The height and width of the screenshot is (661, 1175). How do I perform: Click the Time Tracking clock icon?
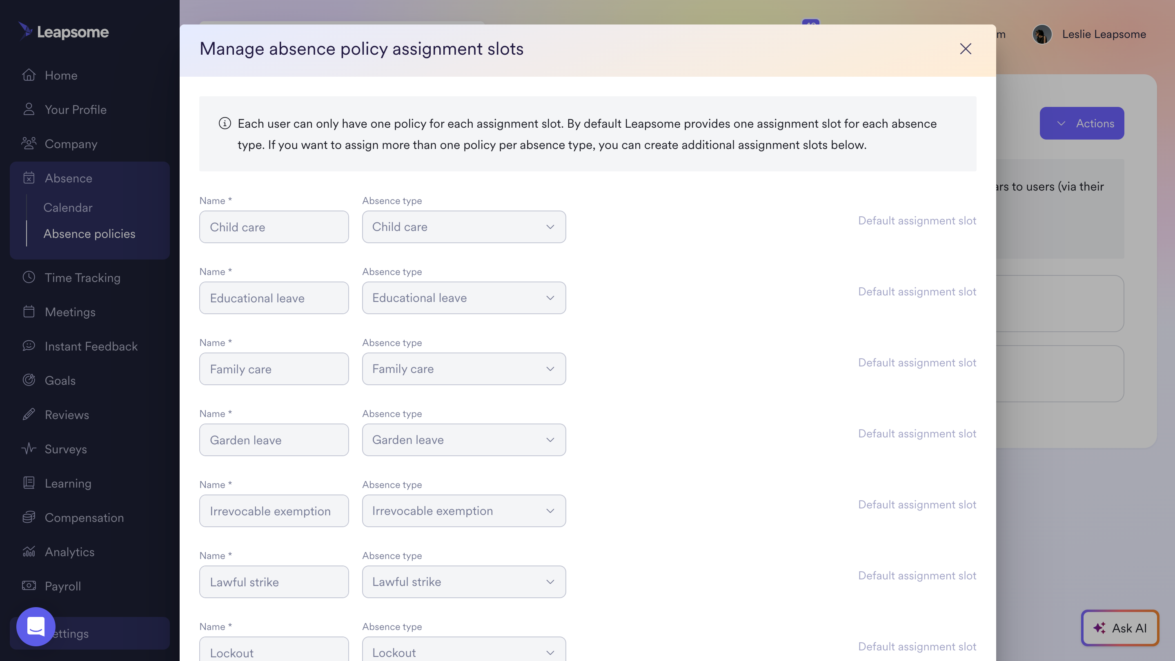pos(29,277)
